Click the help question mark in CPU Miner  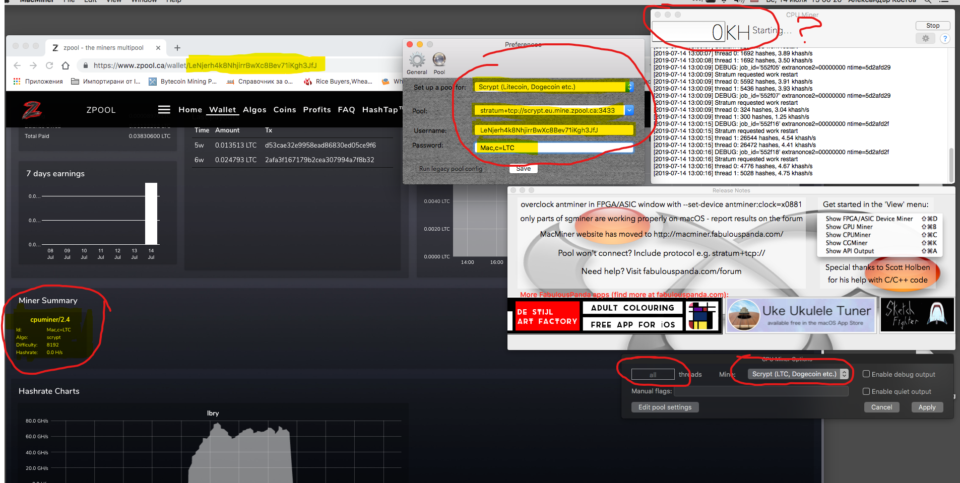pyautogui.click(x=945, y=38)
